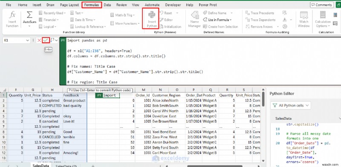Open Logical functions dropdown
341x167 pixels.
[x=48, y=26]
